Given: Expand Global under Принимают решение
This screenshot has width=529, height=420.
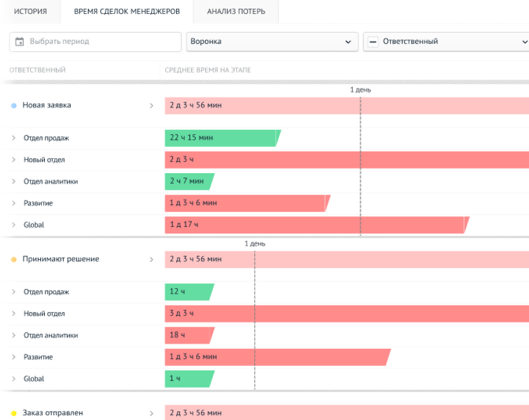Looking at the screenshot, I should [13, 379].
